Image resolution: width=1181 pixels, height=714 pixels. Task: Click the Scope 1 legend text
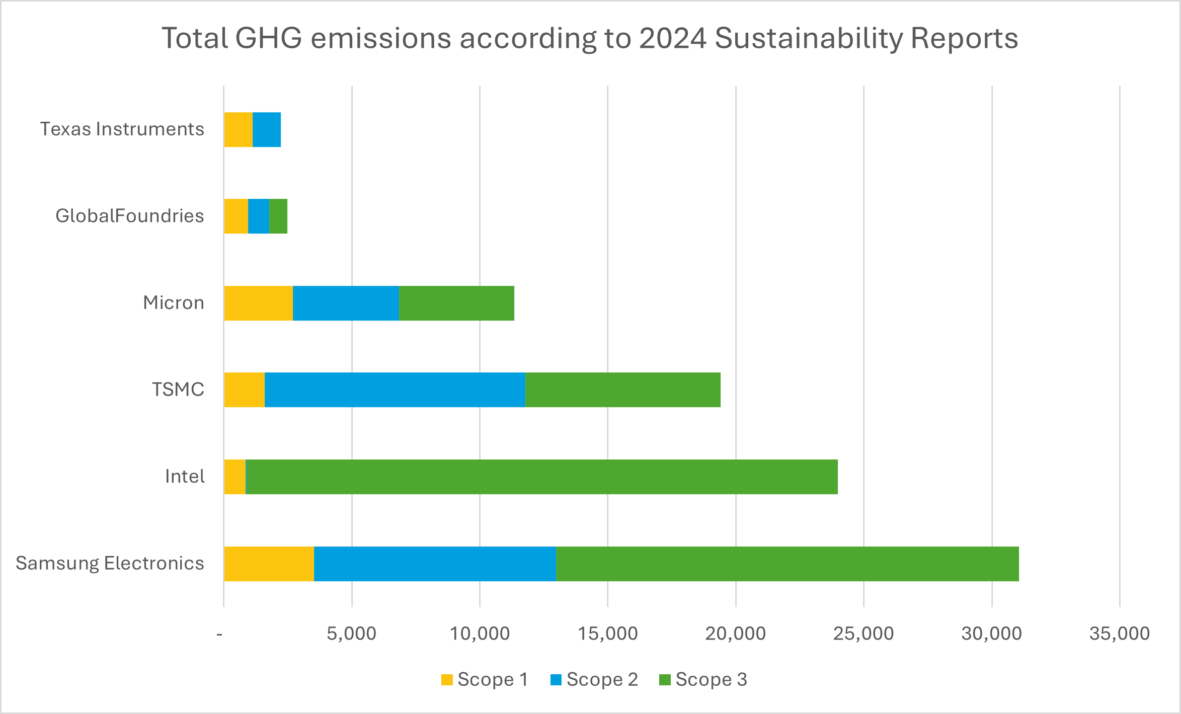pos(493,680)
